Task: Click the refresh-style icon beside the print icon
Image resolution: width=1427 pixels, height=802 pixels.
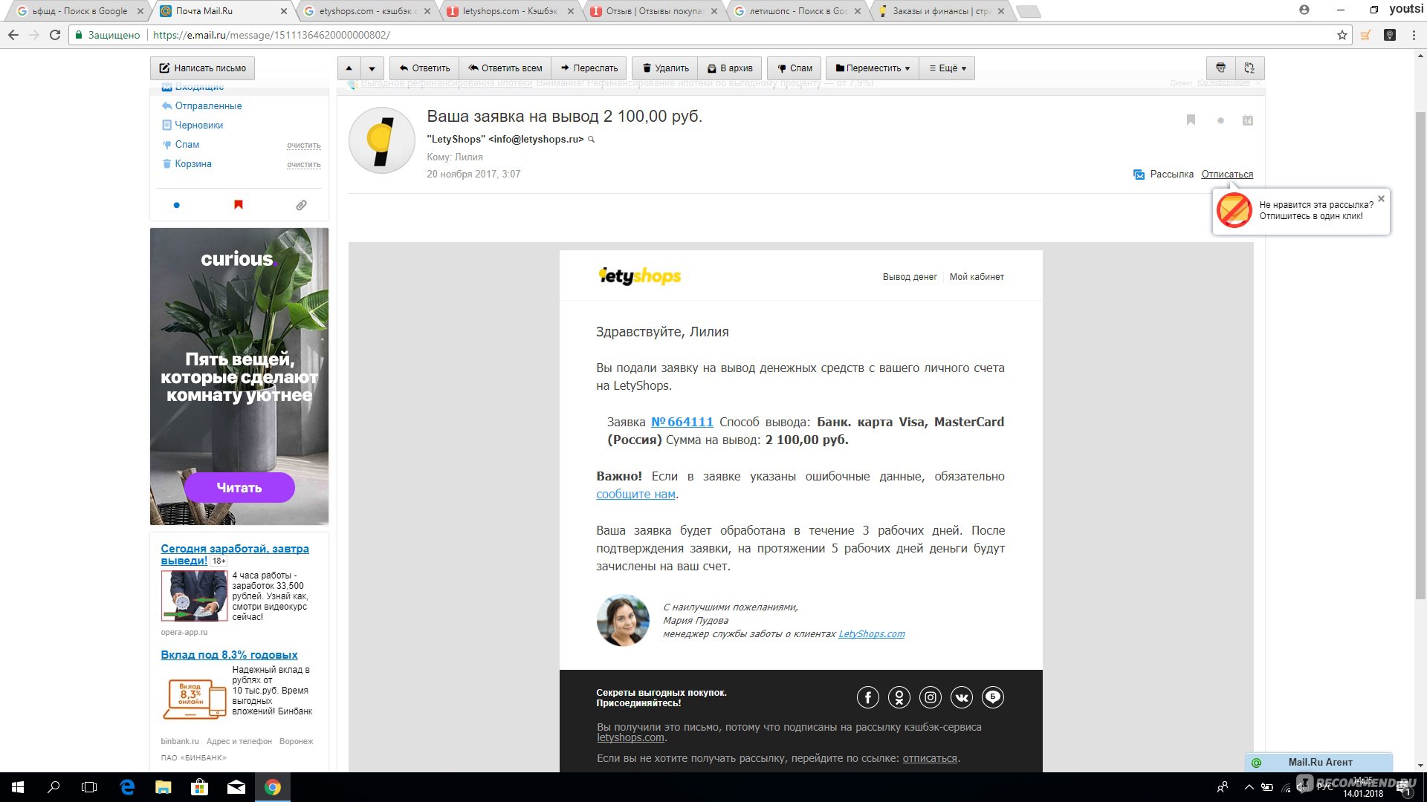Action: coord(1249,68)
